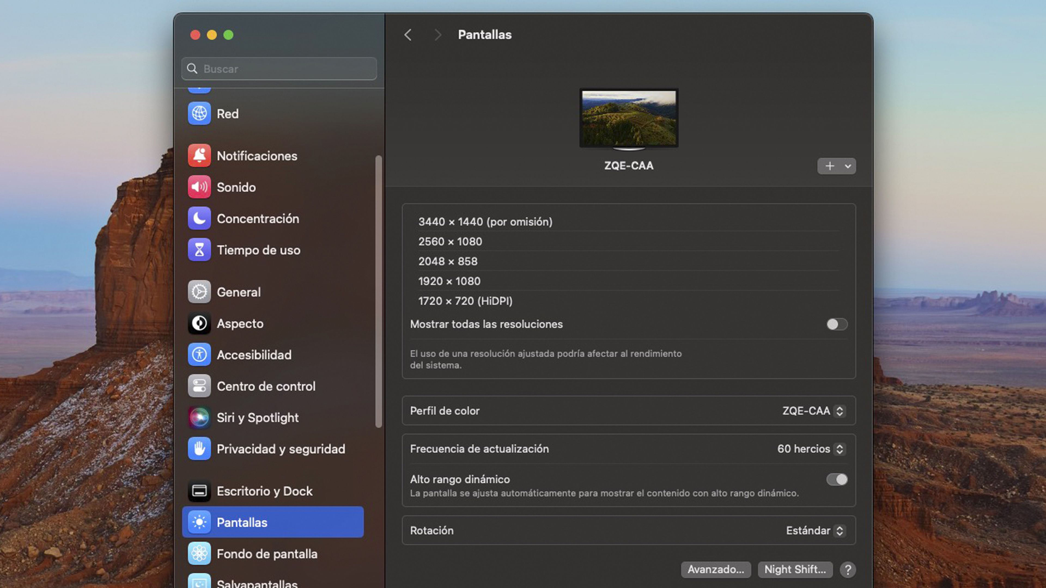Disable Alto rango dinámico switch

pyautogui.click(x=837, y=480)
